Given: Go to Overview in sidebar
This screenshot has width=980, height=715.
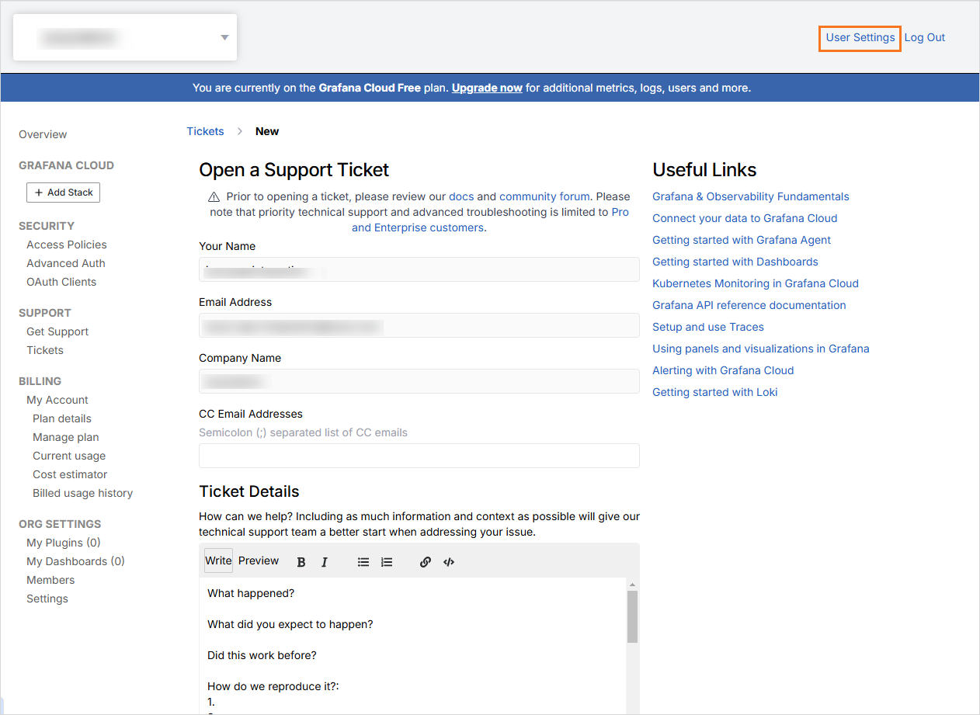Looking at the screenshot, I should coord(43,134).
